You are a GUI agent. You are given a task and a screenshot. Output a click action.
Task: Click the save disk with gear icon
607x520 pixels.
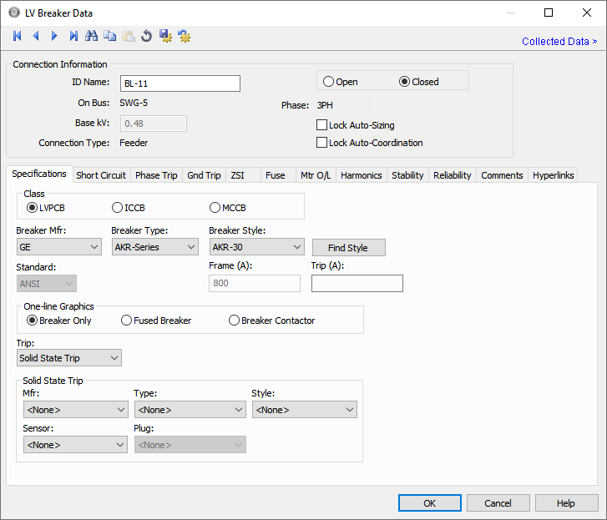[165, 36]
